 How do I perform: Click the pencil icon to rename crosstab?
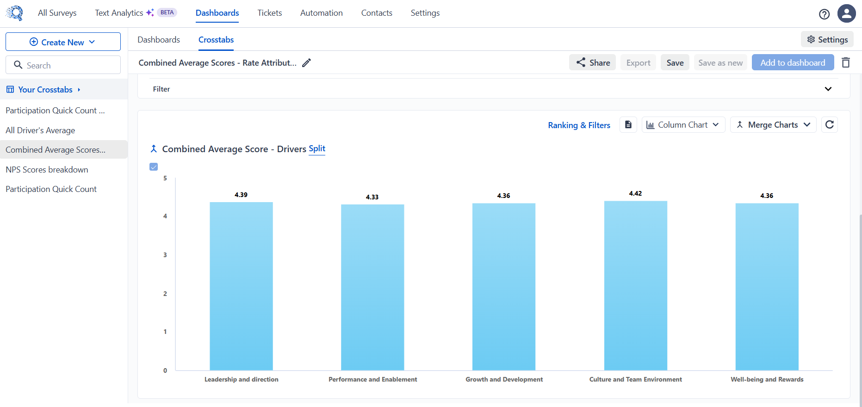tap(306, 63)
